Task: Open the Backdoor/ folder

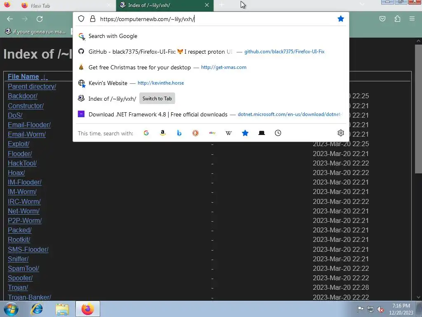Action: [x=23, y=96]
